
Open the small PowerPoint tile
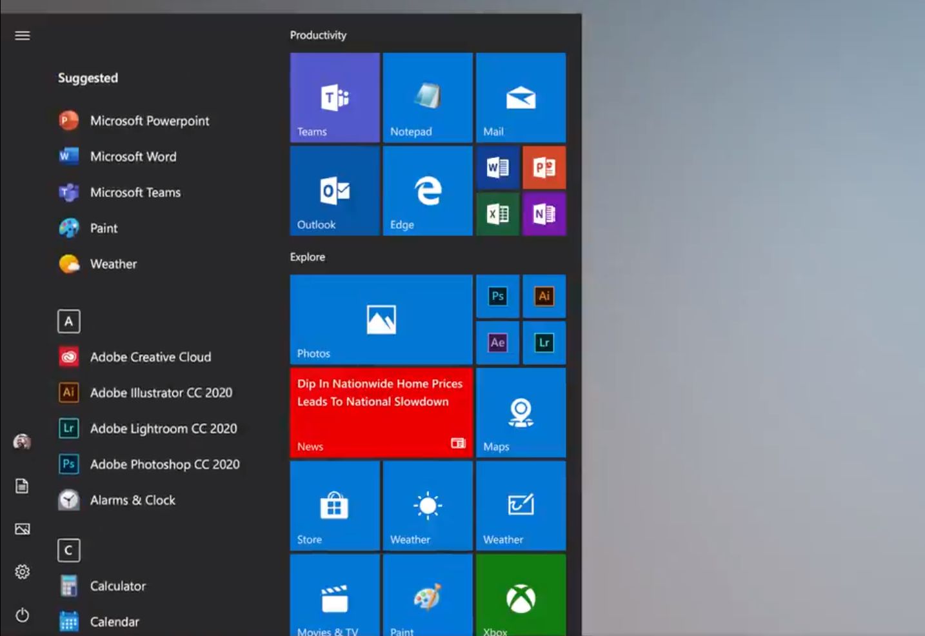click(544, 168)
